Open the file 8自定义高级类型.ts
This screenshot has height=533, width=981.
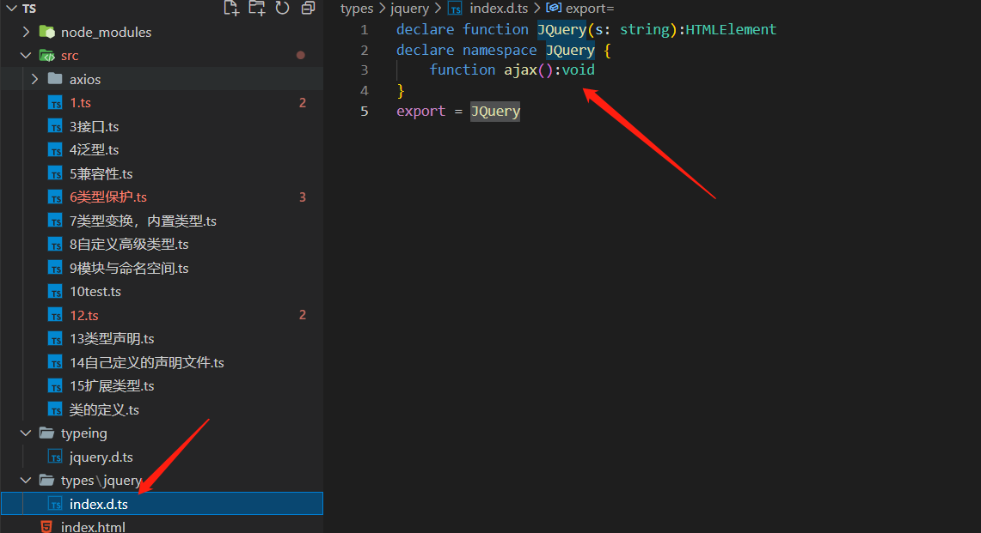point(130,245)
